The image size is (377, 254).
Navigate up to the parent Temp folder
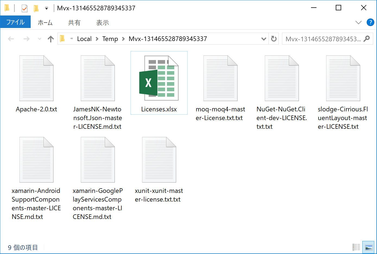point(50,39)
